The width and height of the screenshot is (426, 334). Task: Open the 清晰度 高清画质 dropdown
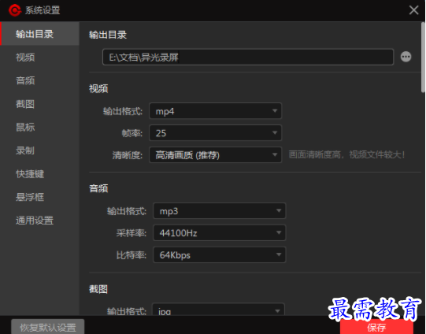point(215,155)
